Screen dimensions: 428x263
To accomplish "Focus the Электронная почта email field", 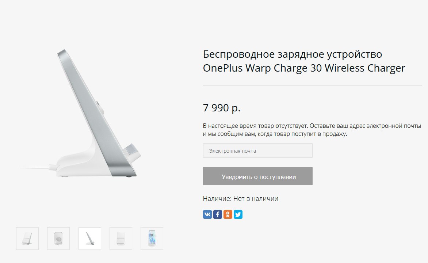I will [x=258, y=150].
